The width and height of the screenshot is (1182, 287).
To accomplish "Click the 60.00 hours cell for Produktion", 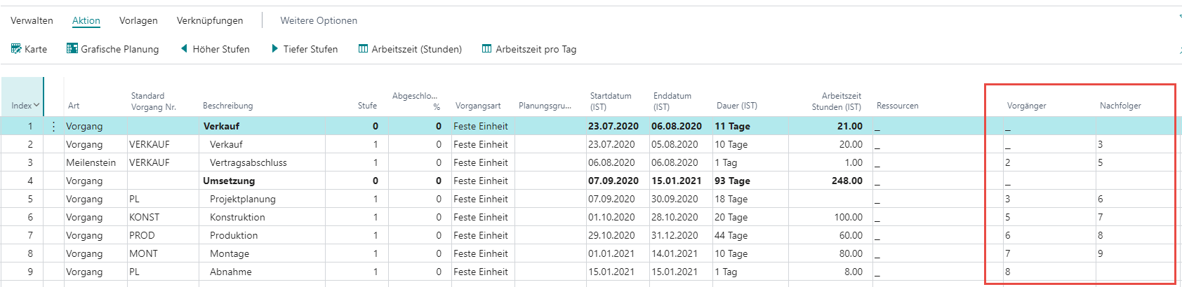I will click(x=851, y=236).
